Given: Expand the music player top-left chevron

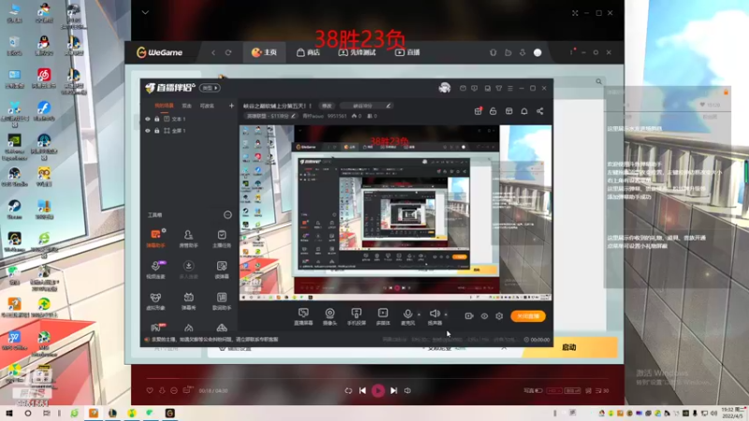Looking at the screenshot, I should click(x=145, y=12).
